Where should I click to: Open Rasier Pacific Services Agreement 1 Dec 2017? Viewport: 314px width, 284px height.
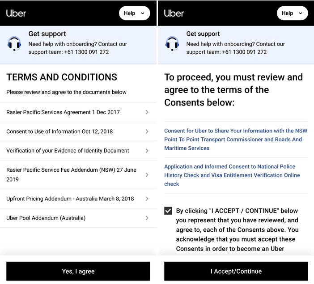78,112
